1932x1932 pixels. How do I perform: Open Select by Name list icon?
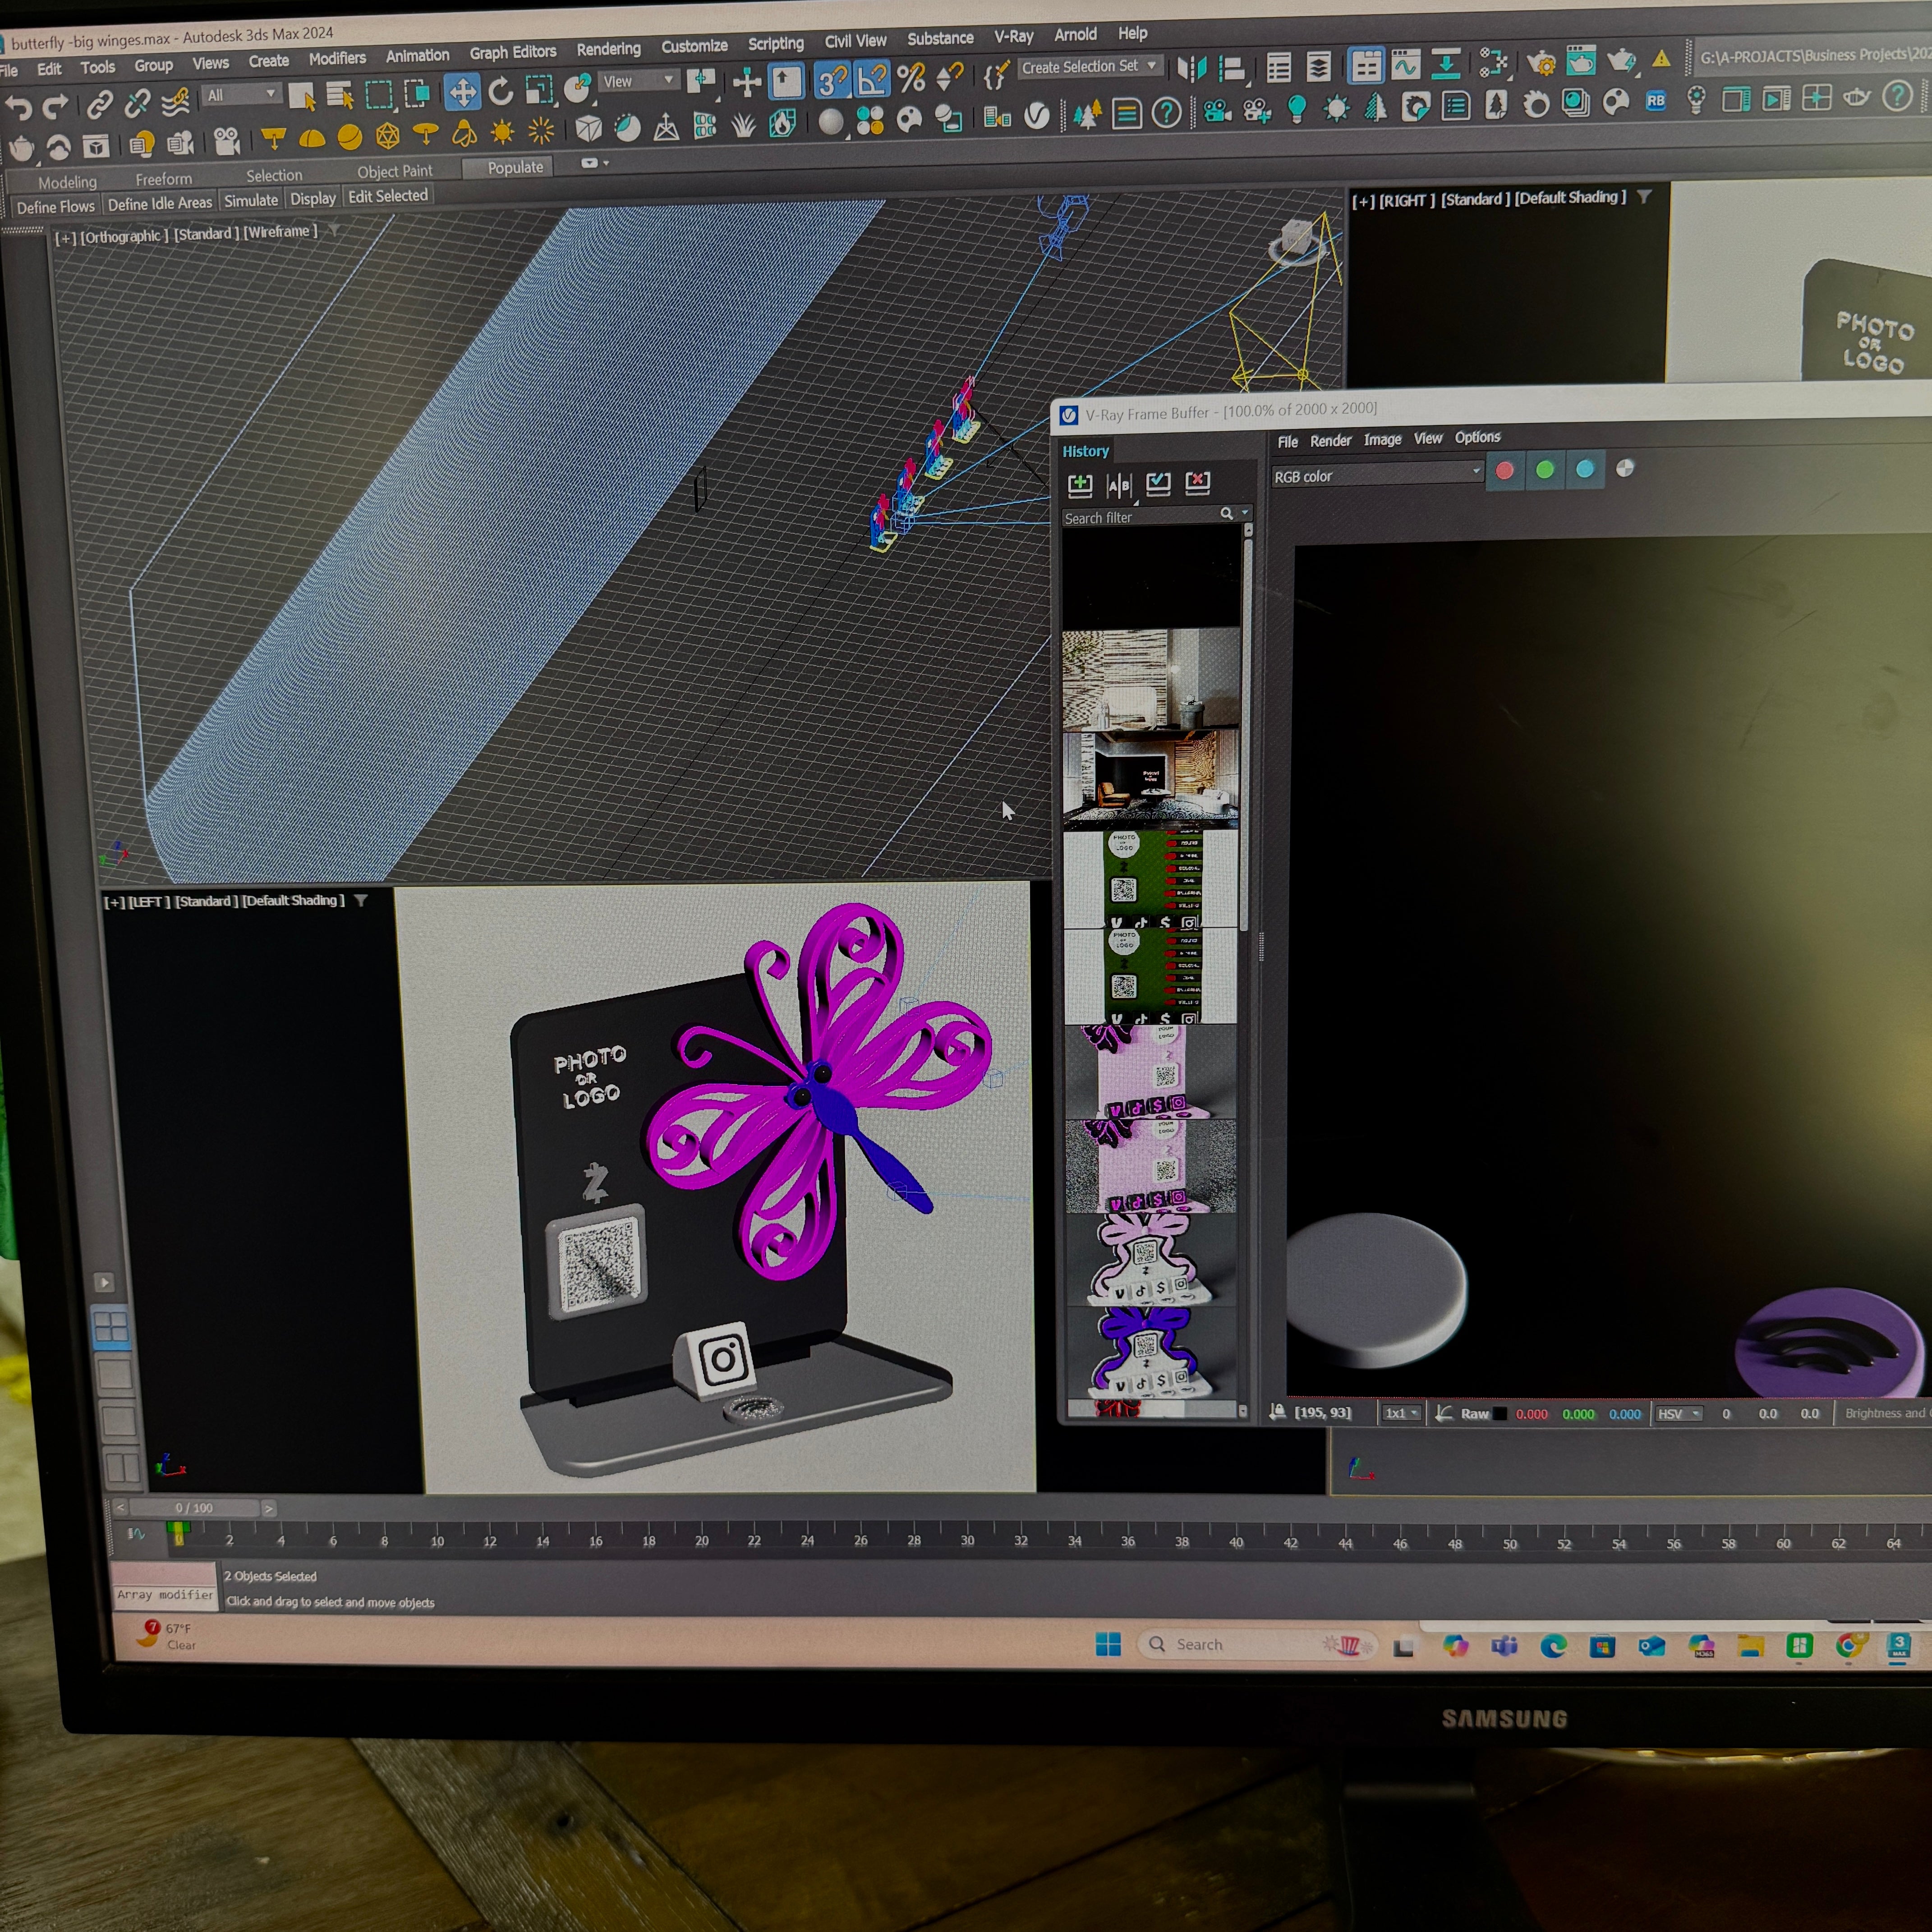click(340, 95)
